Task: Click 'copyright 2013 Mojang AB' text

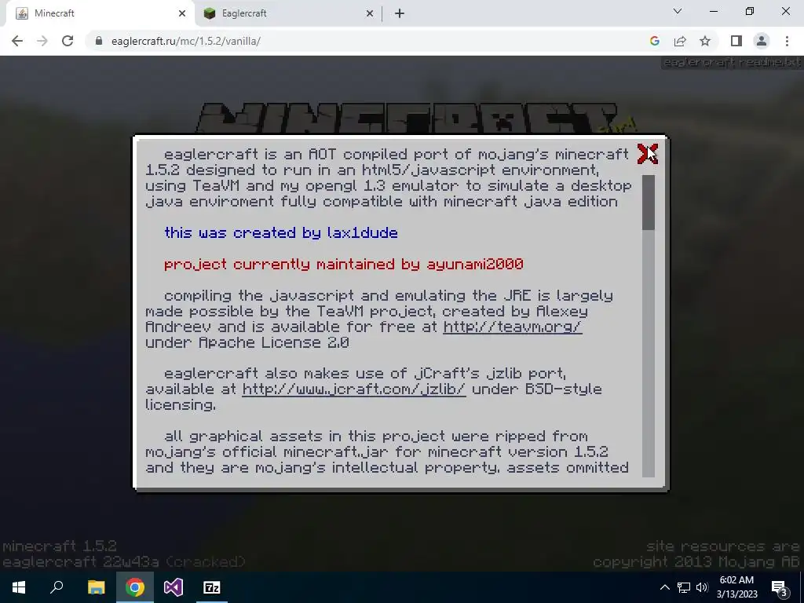Action: pos(696,562)
